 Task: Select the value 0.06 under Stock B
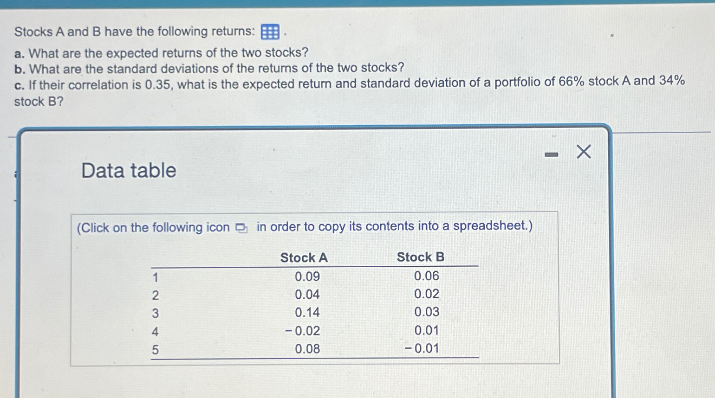(x=426, y=276)
